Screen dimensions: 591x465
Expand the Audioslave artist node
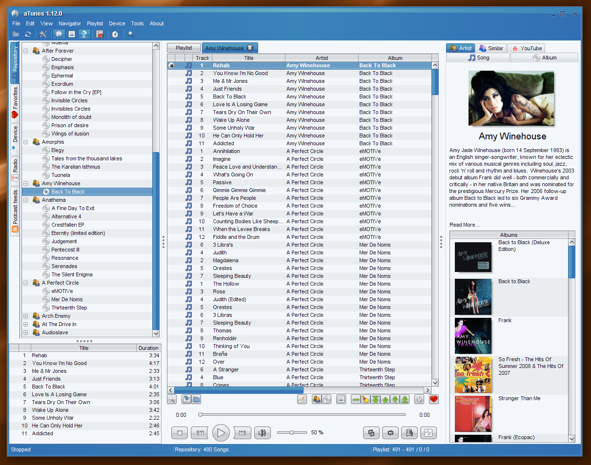pos(26,332)
